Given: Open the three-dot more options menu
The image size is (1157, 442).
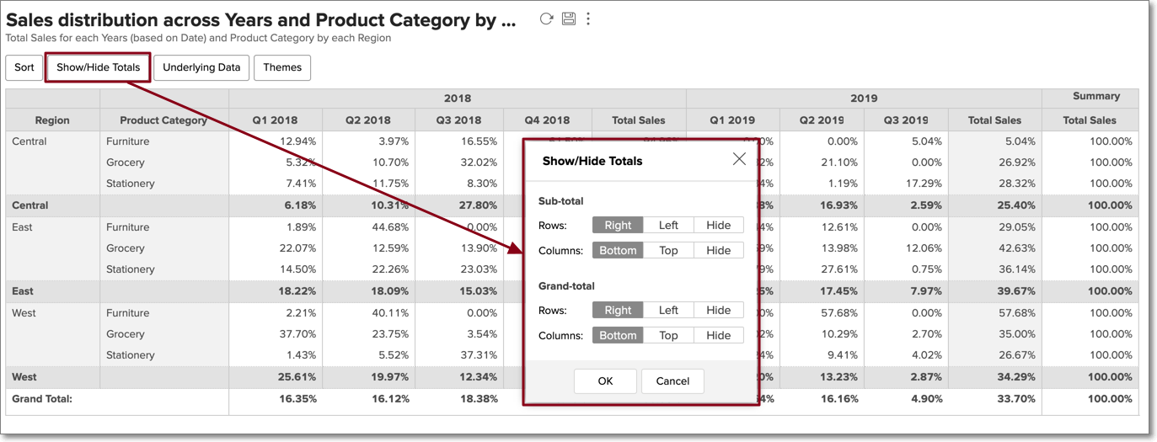Looking at the screenshot, I should (588, 19).
